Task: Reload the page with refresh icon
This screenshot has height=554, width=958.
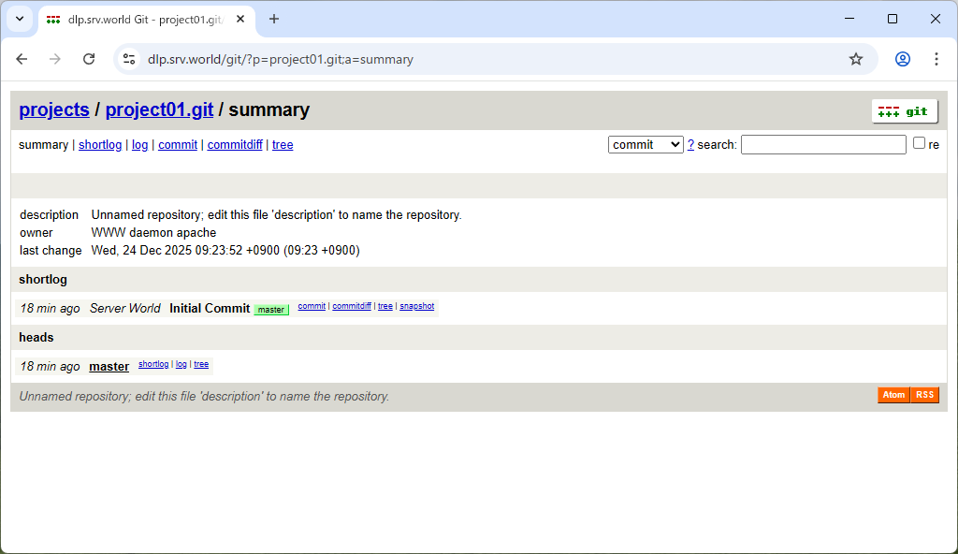Action: pos(89,59)
